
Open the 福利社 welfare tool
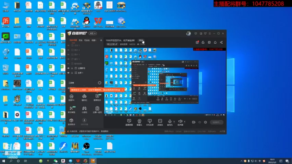pyautogui.click(x=84, y=97)
